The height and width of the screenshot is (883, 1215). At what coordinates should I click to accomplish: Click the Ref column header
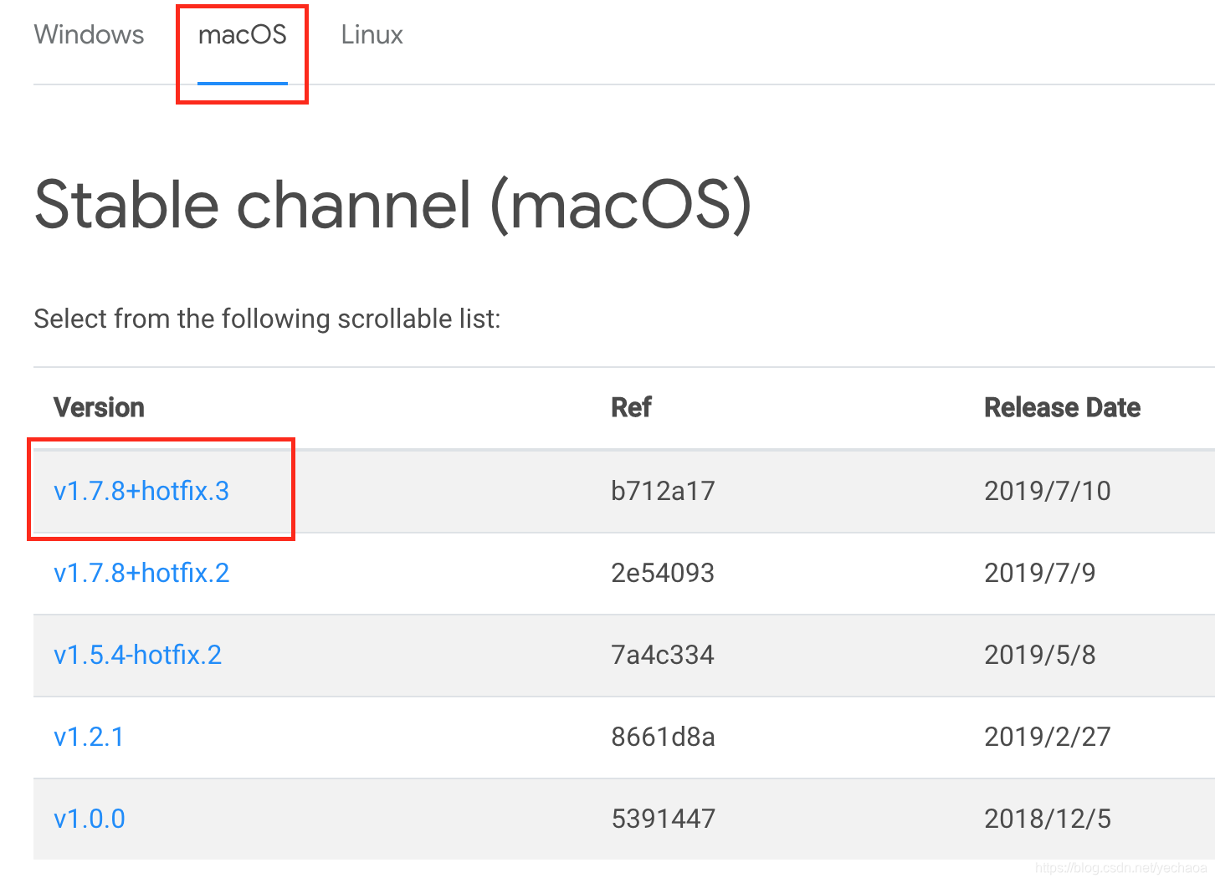pos(631,407)
